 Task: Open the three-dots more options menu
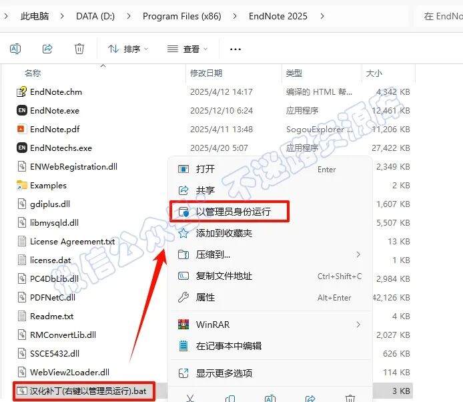236,49
